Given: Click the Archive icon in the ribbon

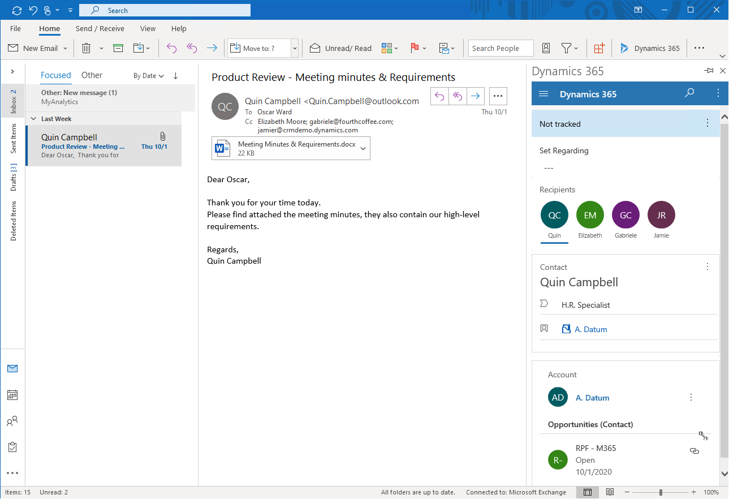Looking at the screenshot, I should click(x=118, y=48).
